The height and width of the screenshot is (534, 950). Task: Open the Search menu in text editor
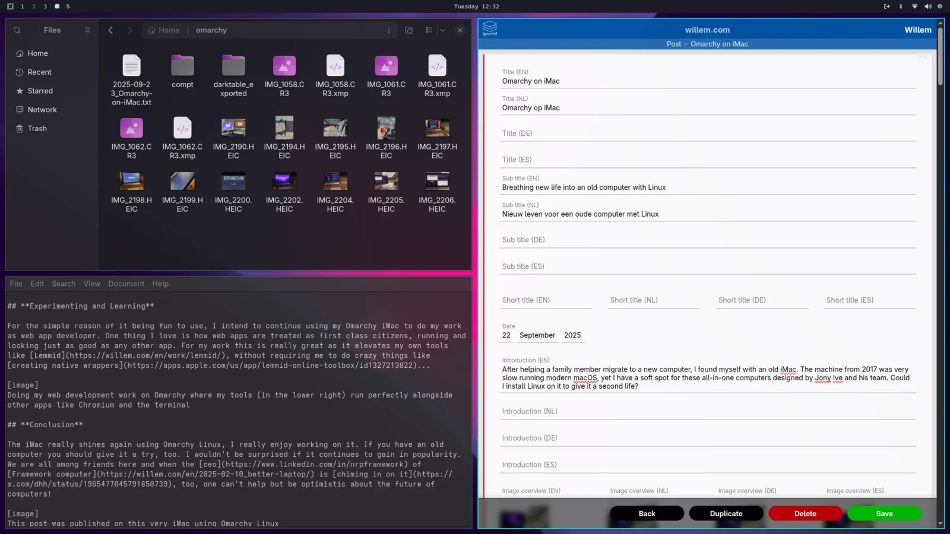coord(64,284)
